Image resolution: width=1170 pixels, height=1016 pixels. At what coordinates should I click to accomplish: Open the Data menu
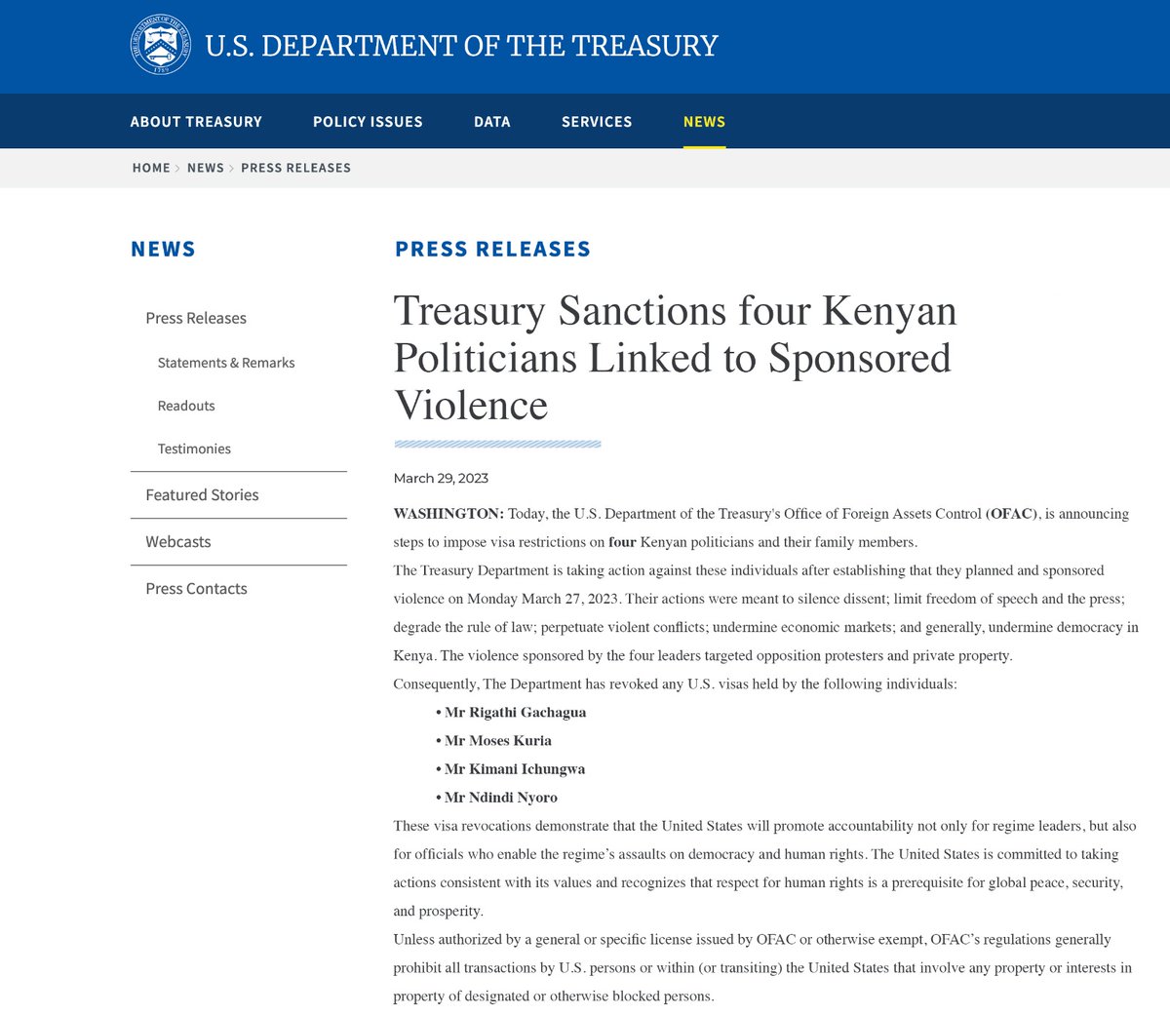click(x=492, y=122)
